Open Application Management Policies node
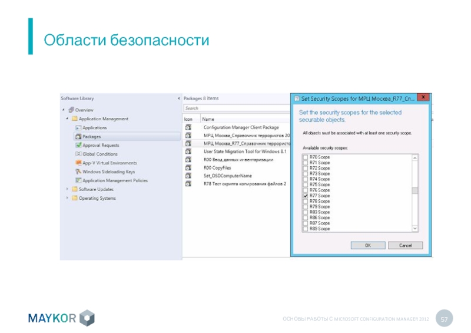Screen dimensions: 471x333 [x=115, y=180]
